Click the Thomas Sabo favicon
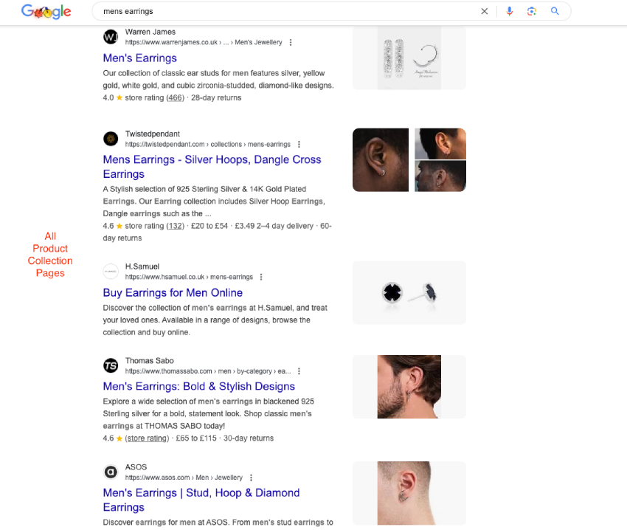627x530 pixels. [111, 365]
